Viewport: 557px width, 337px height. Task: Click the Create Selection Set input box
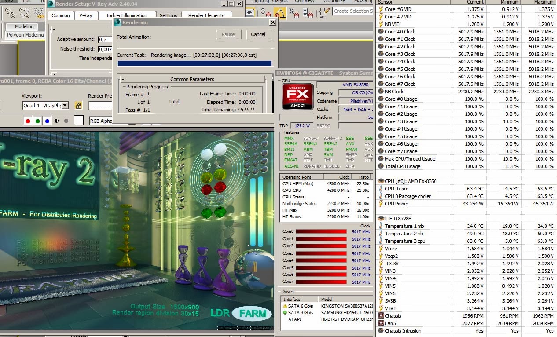pyautogui.click(x=352, y=11)
